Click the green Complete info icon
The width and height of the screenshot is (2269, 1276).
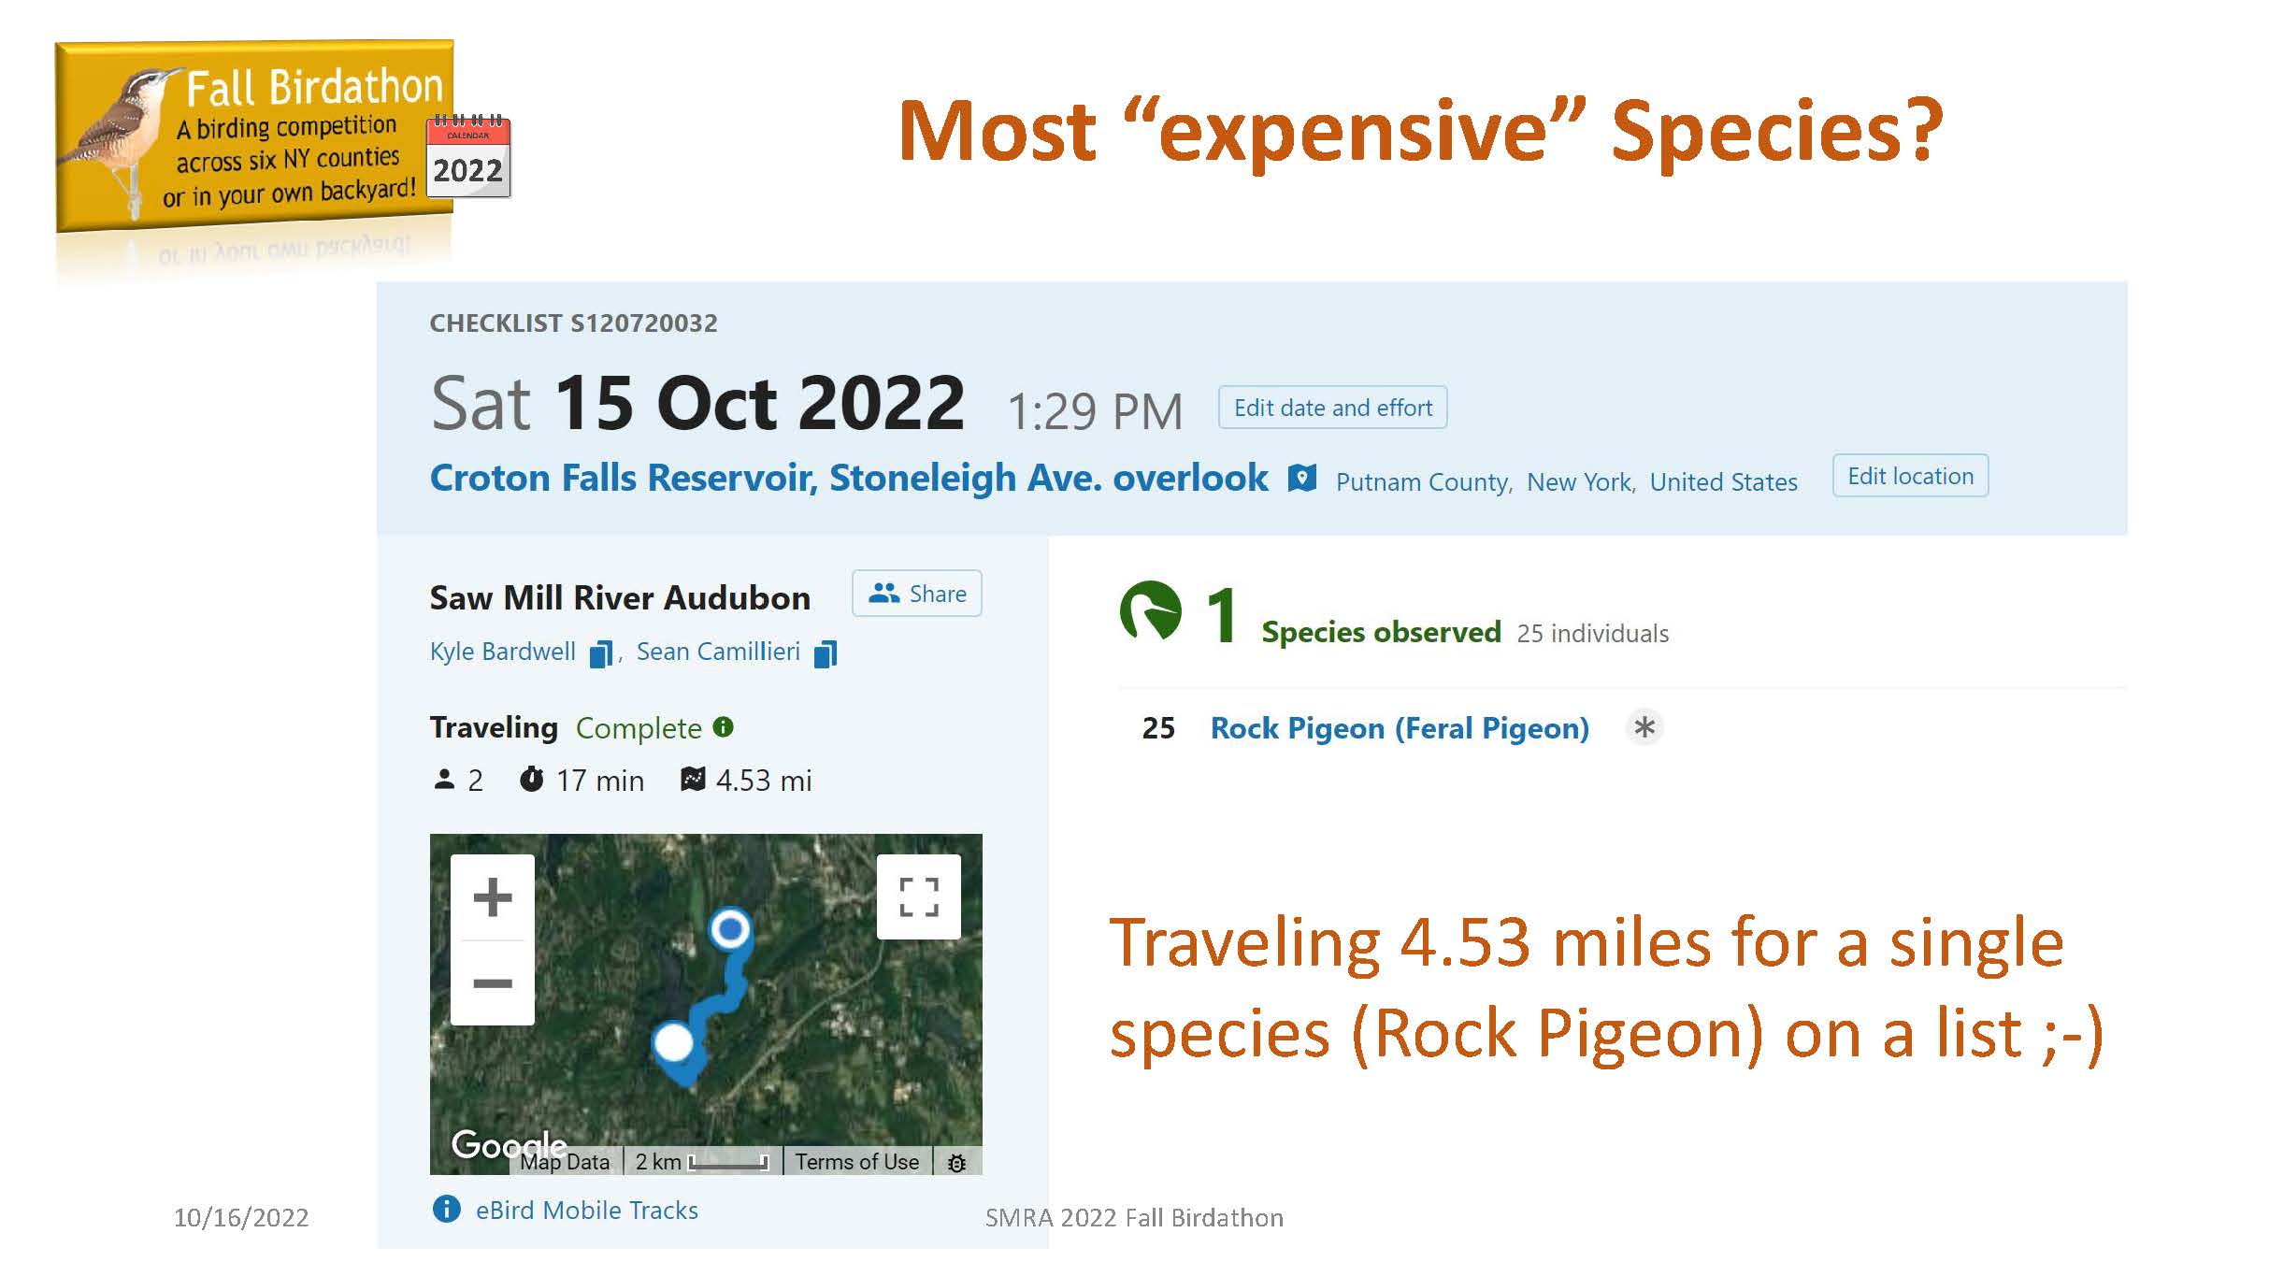click(x=724, y=726)
